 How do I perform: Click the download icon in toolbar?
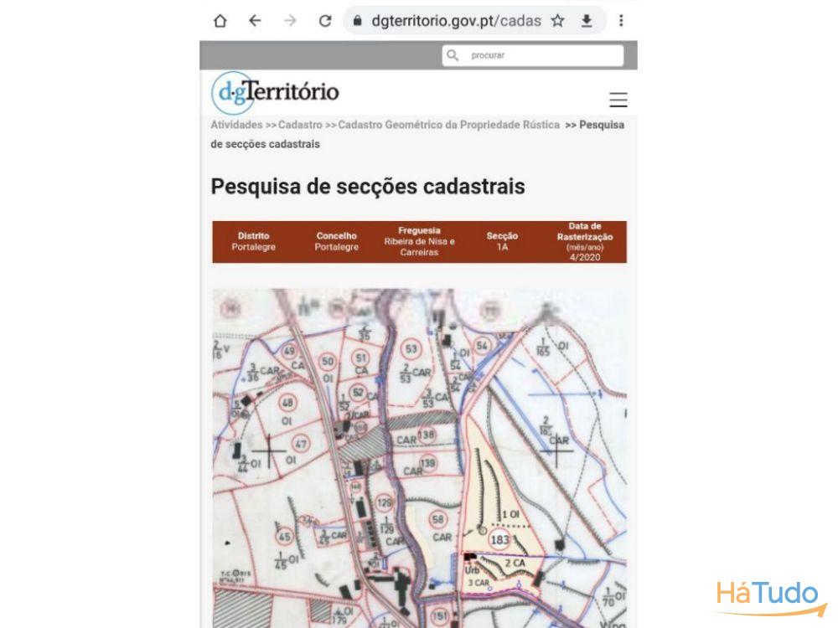(587, 21)
